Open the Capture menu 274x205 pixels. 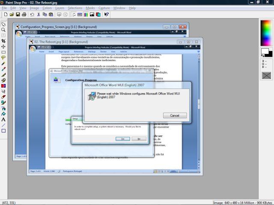point(104,8)
